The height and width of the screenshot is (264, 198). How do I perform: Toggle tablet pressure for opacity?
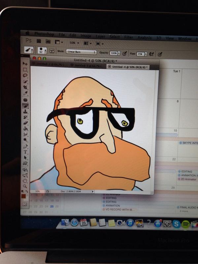124,53
